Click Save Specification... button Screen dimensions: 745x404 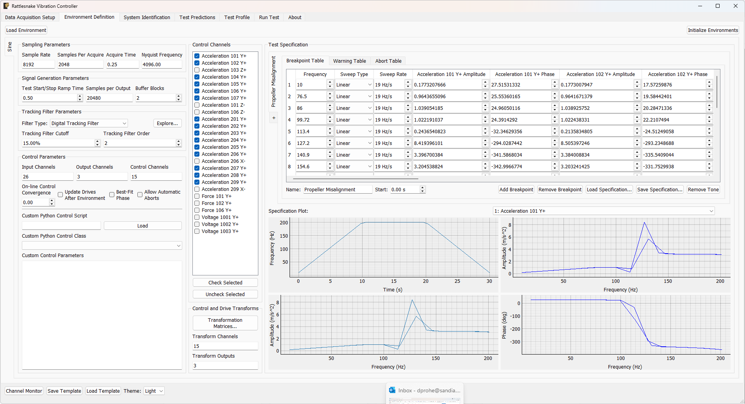(x=660, y=190)
